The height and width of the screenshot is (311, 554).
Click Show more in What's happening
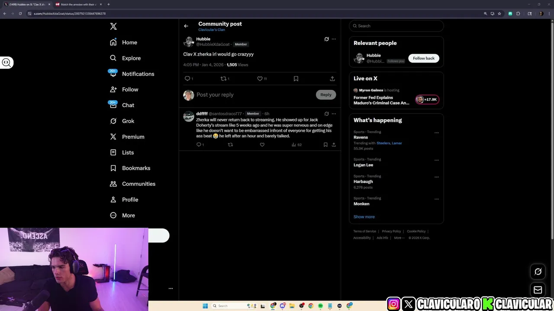point(364,217)
